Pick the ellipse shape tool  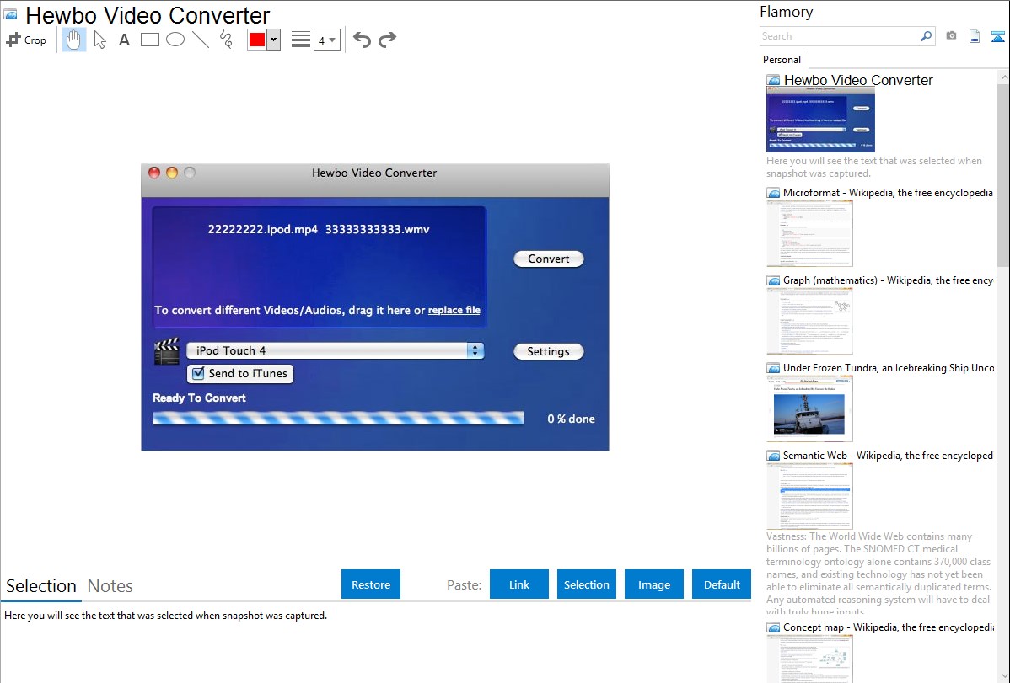(175, 40)
